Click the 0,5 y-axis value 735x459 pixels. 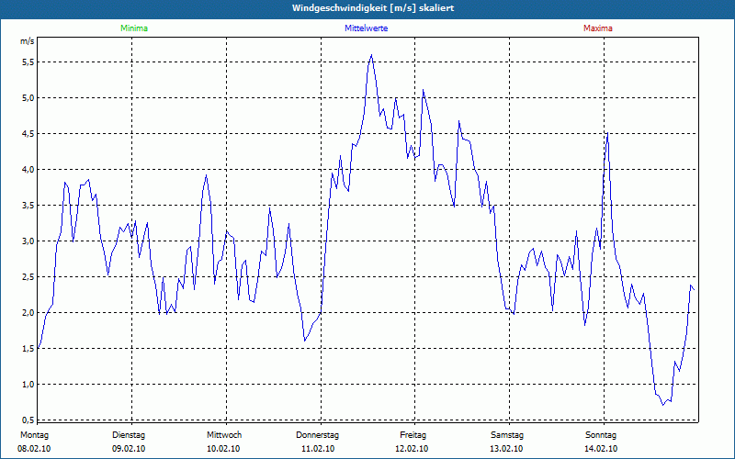tap(28, 420)
